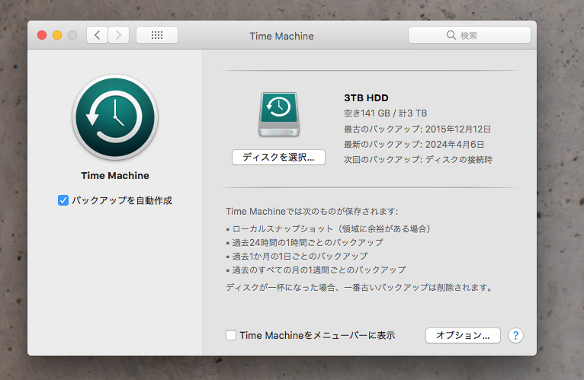
Task: Enable Time Machineをメニューバーに表示 checkbox
Action: tap(231, 335)
